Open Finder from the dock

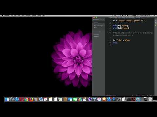pos(7,99)
